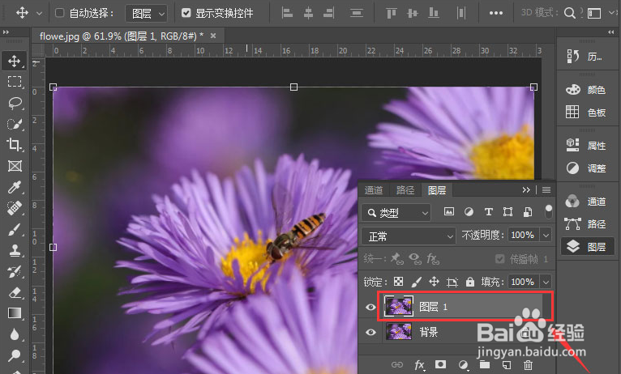Filter layers by shape layer icon
This screenshot has height=374, width=621.
pos(508,212)
